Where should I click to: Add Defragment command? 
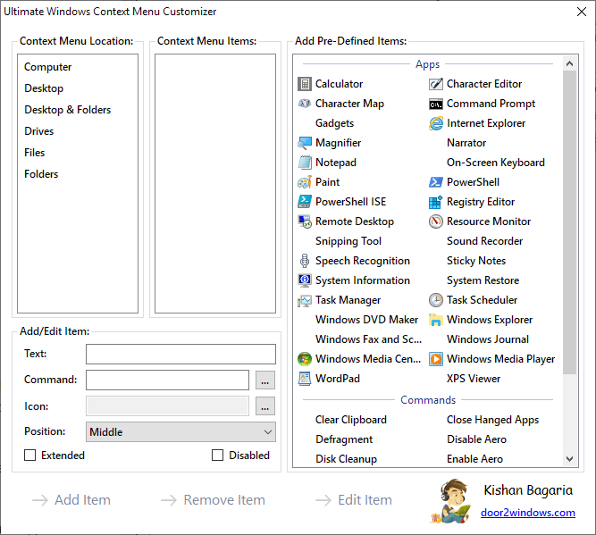344,439
